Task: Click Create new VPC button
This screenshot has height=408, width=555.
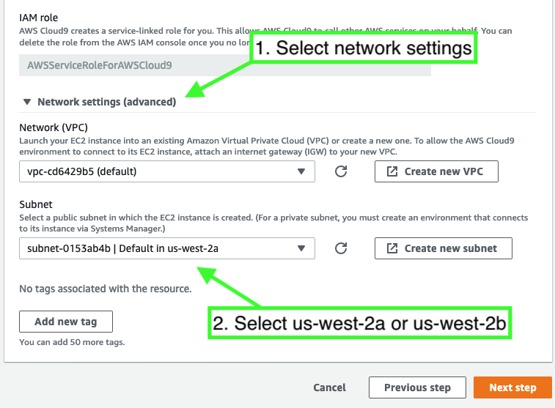Action: point(436,171)
